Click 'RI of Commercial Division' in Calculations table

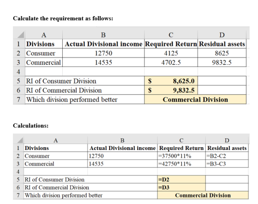click(57, 187)
